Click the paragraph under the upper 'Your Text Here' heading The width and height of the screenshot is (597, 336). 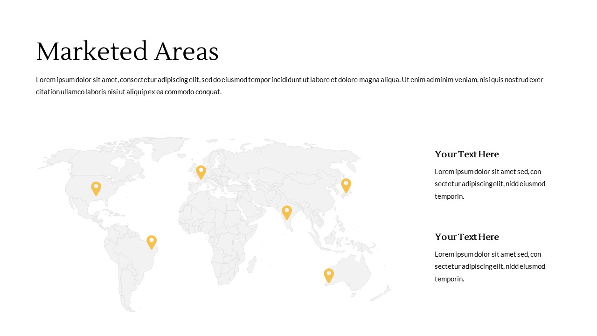point(490,184)
